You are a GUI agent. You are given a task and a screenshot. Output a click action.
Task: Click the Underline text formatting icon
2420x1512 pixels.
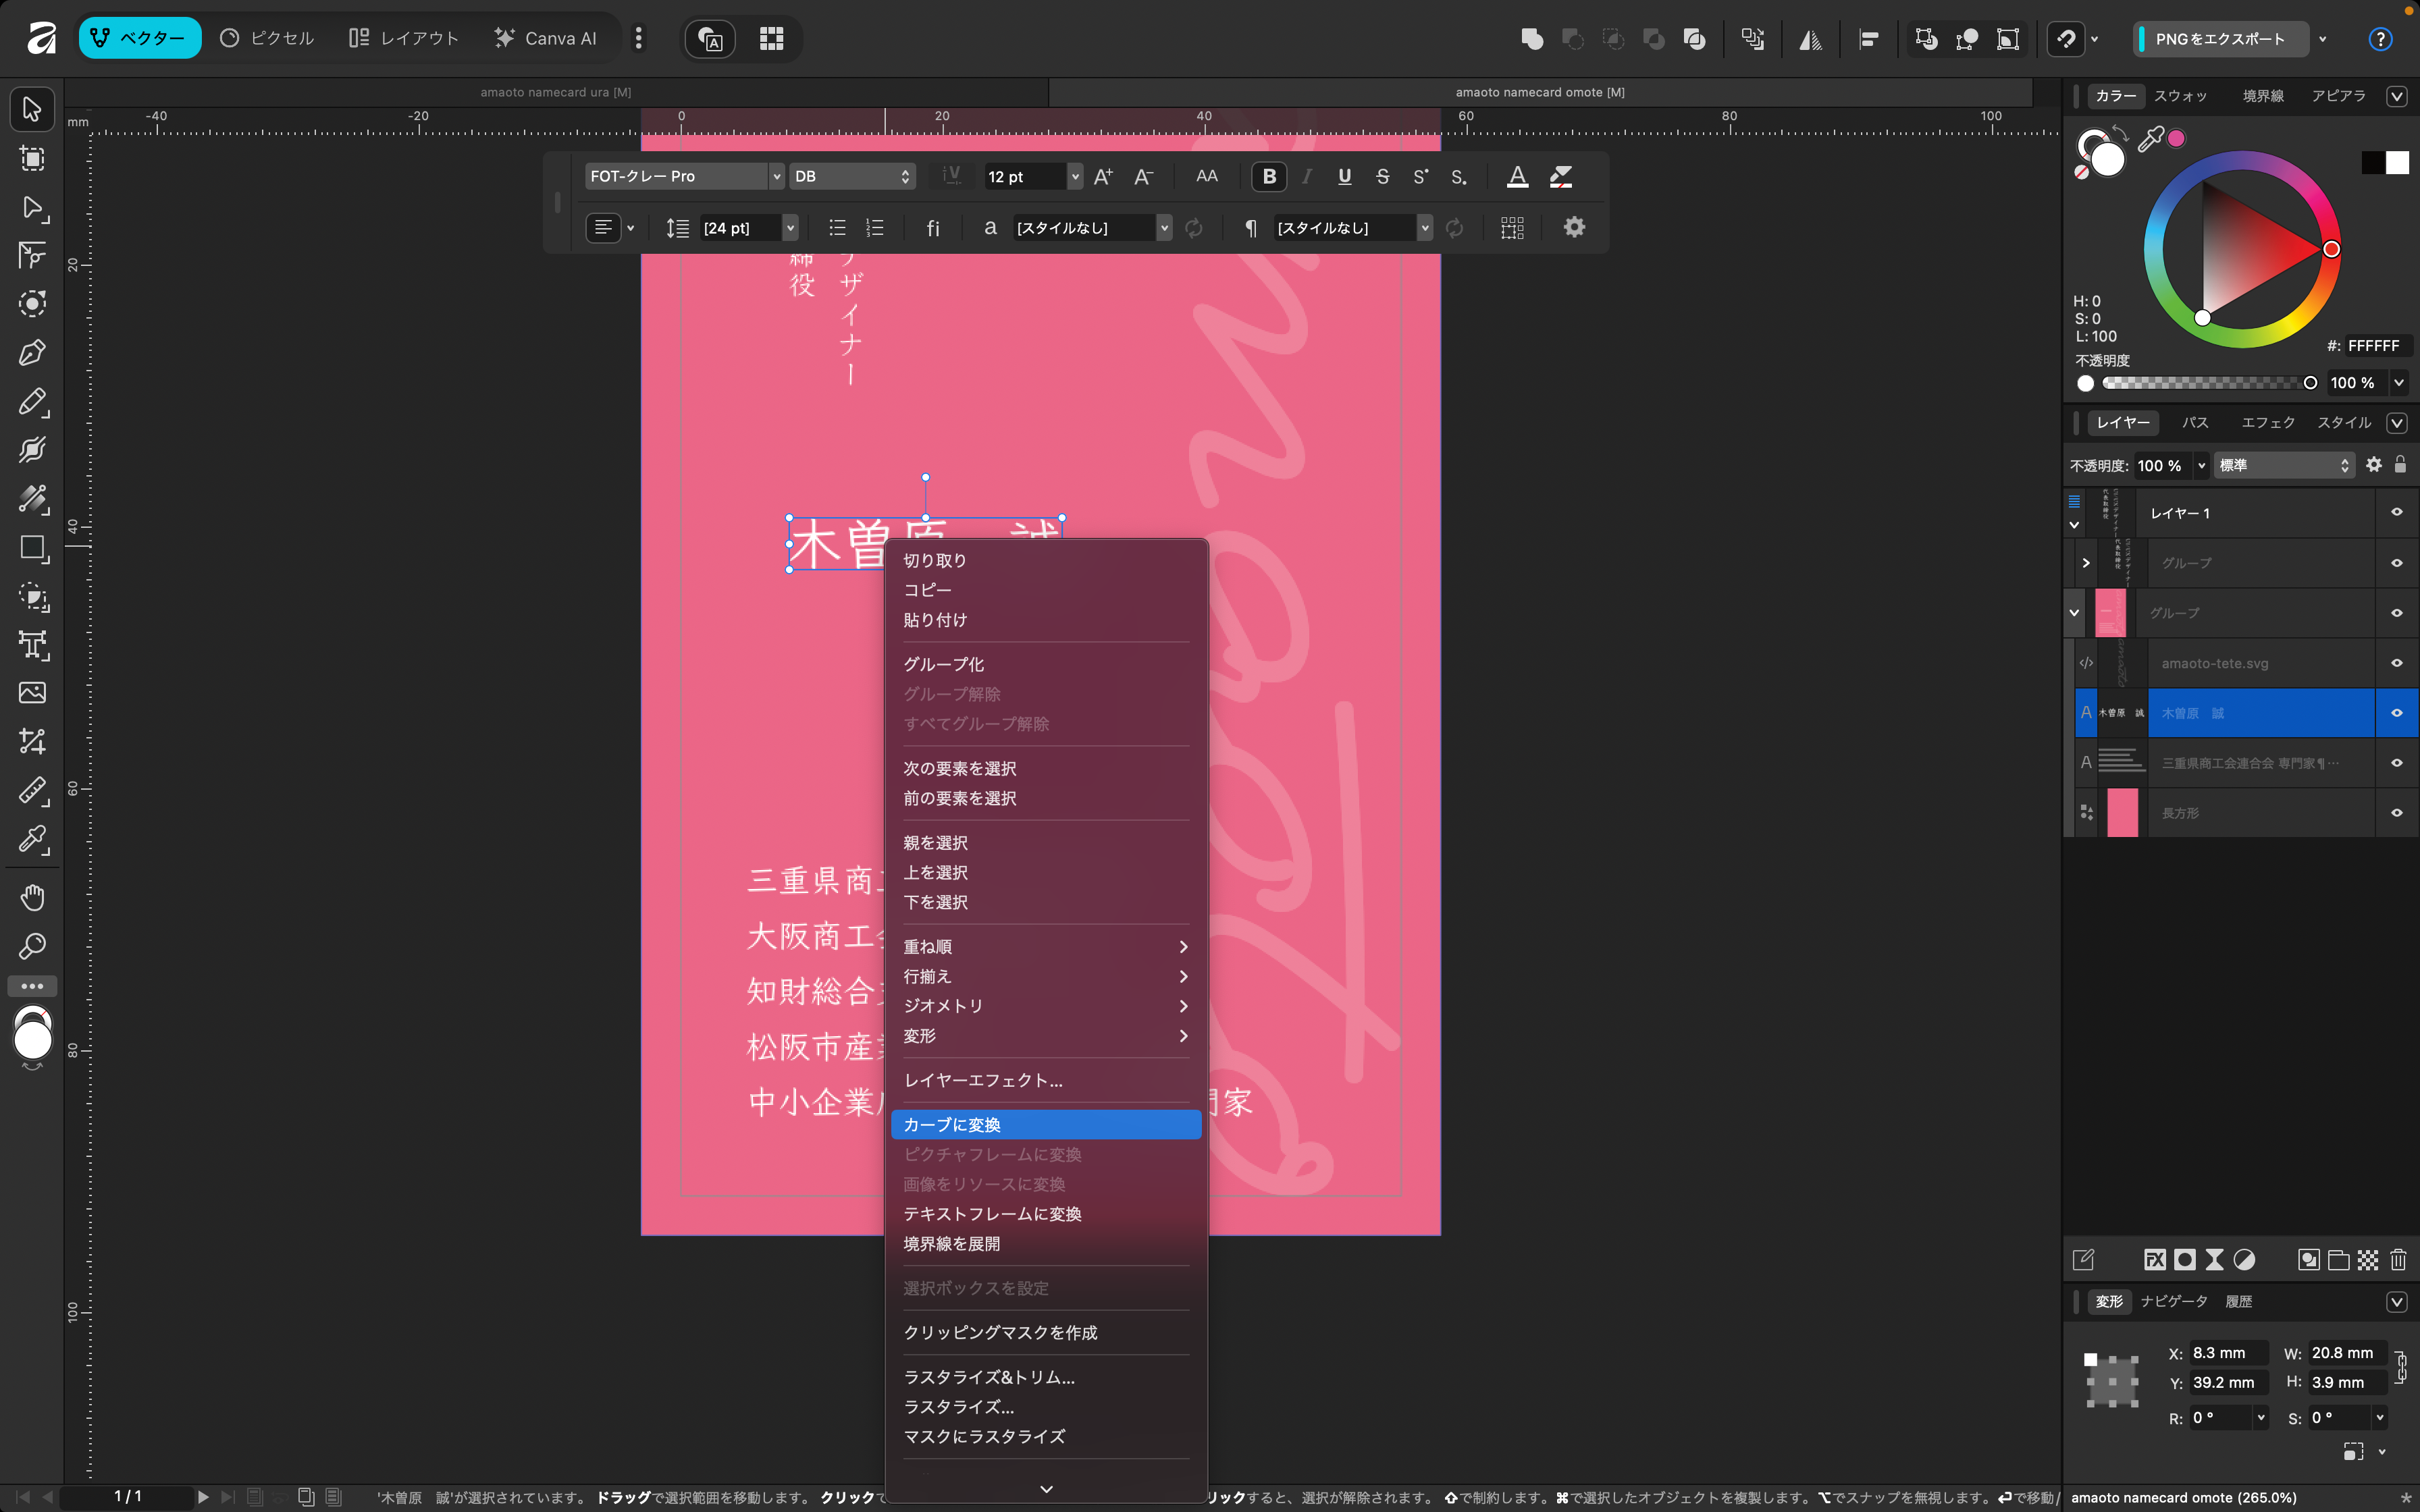click(1344, 177)
